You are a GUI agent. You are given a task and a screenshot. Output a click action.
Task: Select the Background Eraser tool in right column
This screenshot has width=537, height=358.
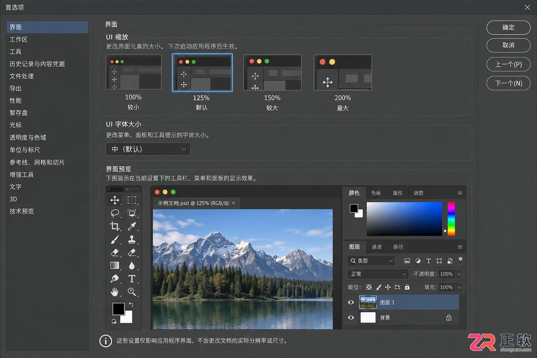click(x=132, y=252)
